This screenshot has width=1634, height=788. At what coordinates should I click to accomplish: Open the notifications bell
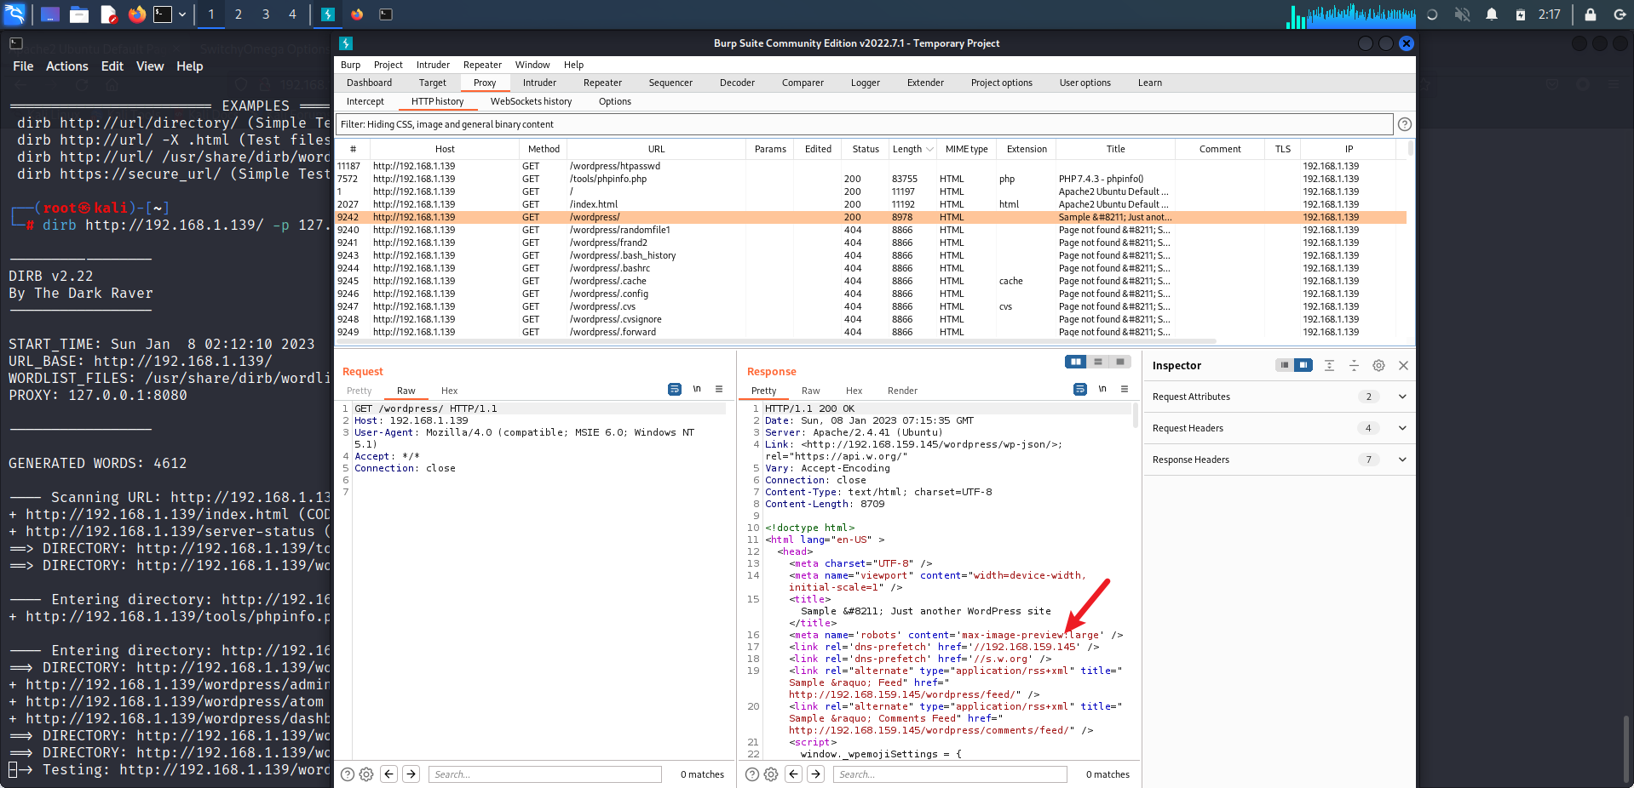pos(1491,14)
